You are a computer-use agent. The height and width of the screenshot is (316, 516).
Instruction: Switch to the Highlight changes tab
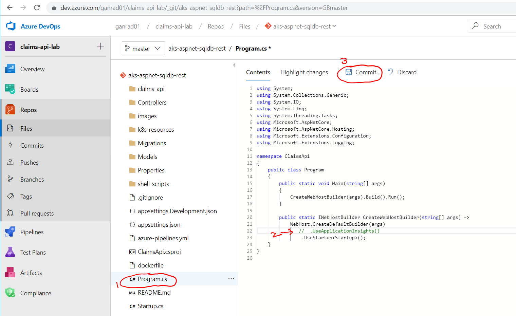click(304, 72)
